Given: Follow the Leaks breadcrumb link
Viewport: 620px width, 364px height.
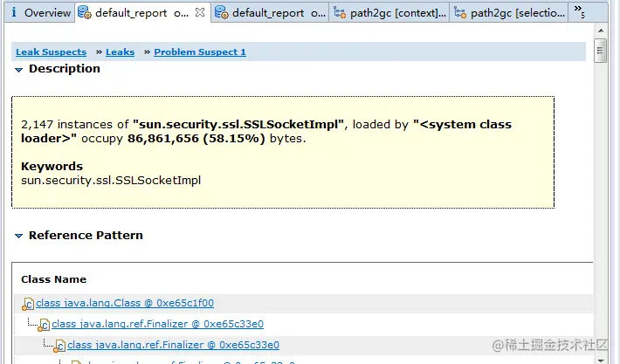Looking at the screenshot, I should pos(121,52).
